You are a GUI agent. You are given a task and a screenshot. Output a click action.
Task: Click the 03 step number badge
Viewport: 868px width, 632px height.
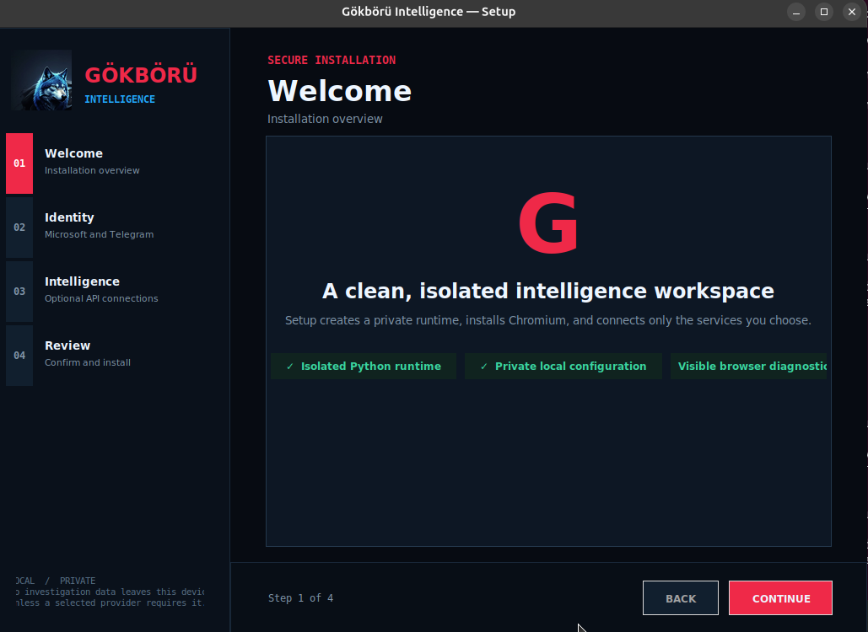pyautogui.click(x=19, y=292)
